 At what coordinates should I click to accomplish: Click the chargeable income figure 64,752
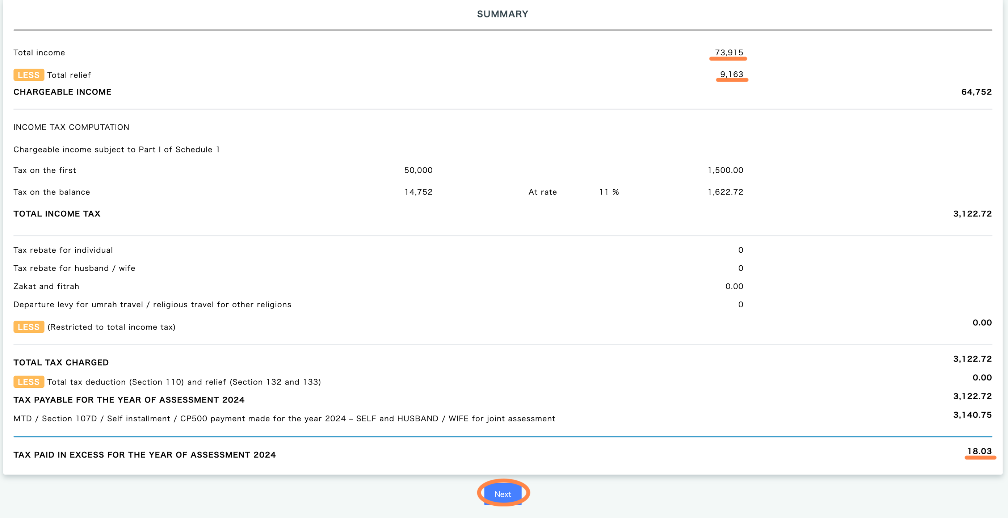click(976, 92)
